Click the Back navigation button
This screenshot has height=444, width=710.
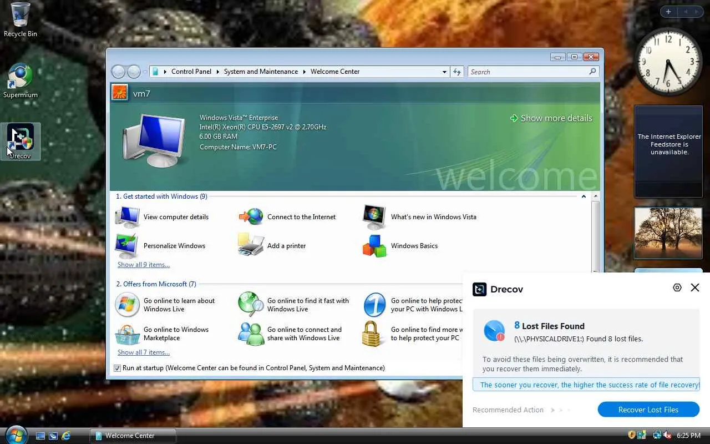[118, 72]
